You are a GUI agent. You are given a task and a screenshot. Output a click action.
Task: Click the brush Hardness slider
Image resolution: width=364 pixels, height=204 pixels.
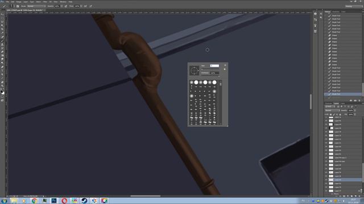(210, 75)
